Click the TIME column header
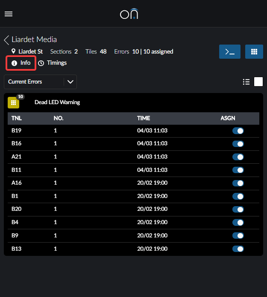The image size is (267, 297). [x=144, y=118]
